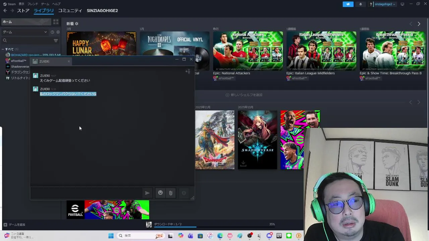429x241 pixels.
Task: Open the Windows Start button
Action: coord(111,236)
